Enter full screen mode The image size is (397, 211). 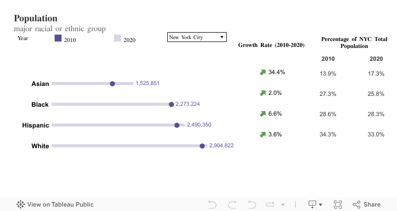tap(338, 205)
